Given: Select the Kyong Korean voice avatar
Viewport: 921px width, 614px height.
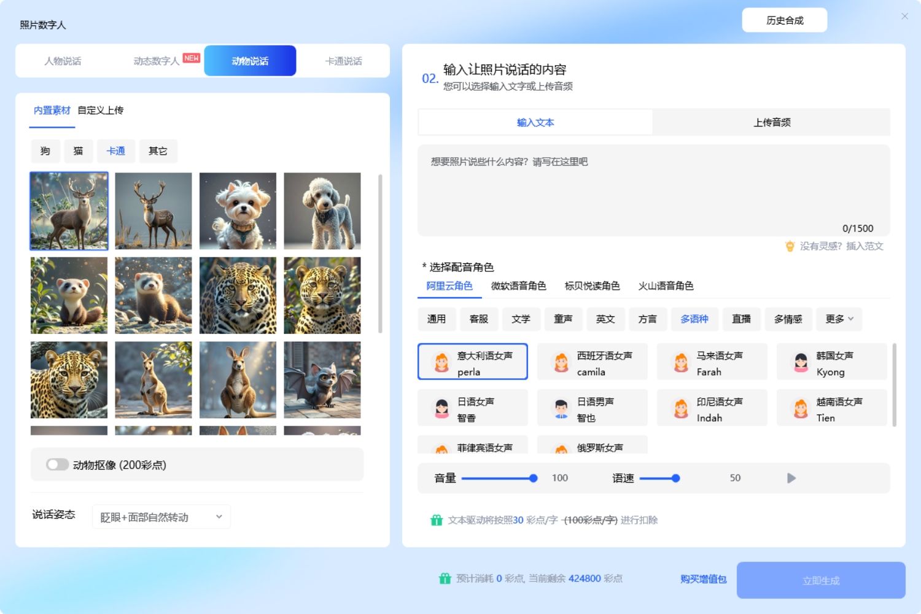Looking at the screenshot, I should (831, 362).
